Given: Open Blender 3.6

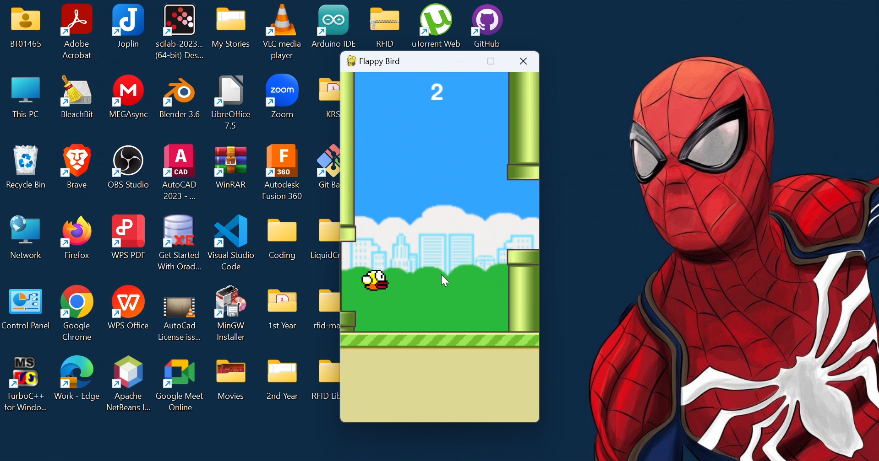Looking at the screenshot, I should pyautogui.click(x=179, y=91).
